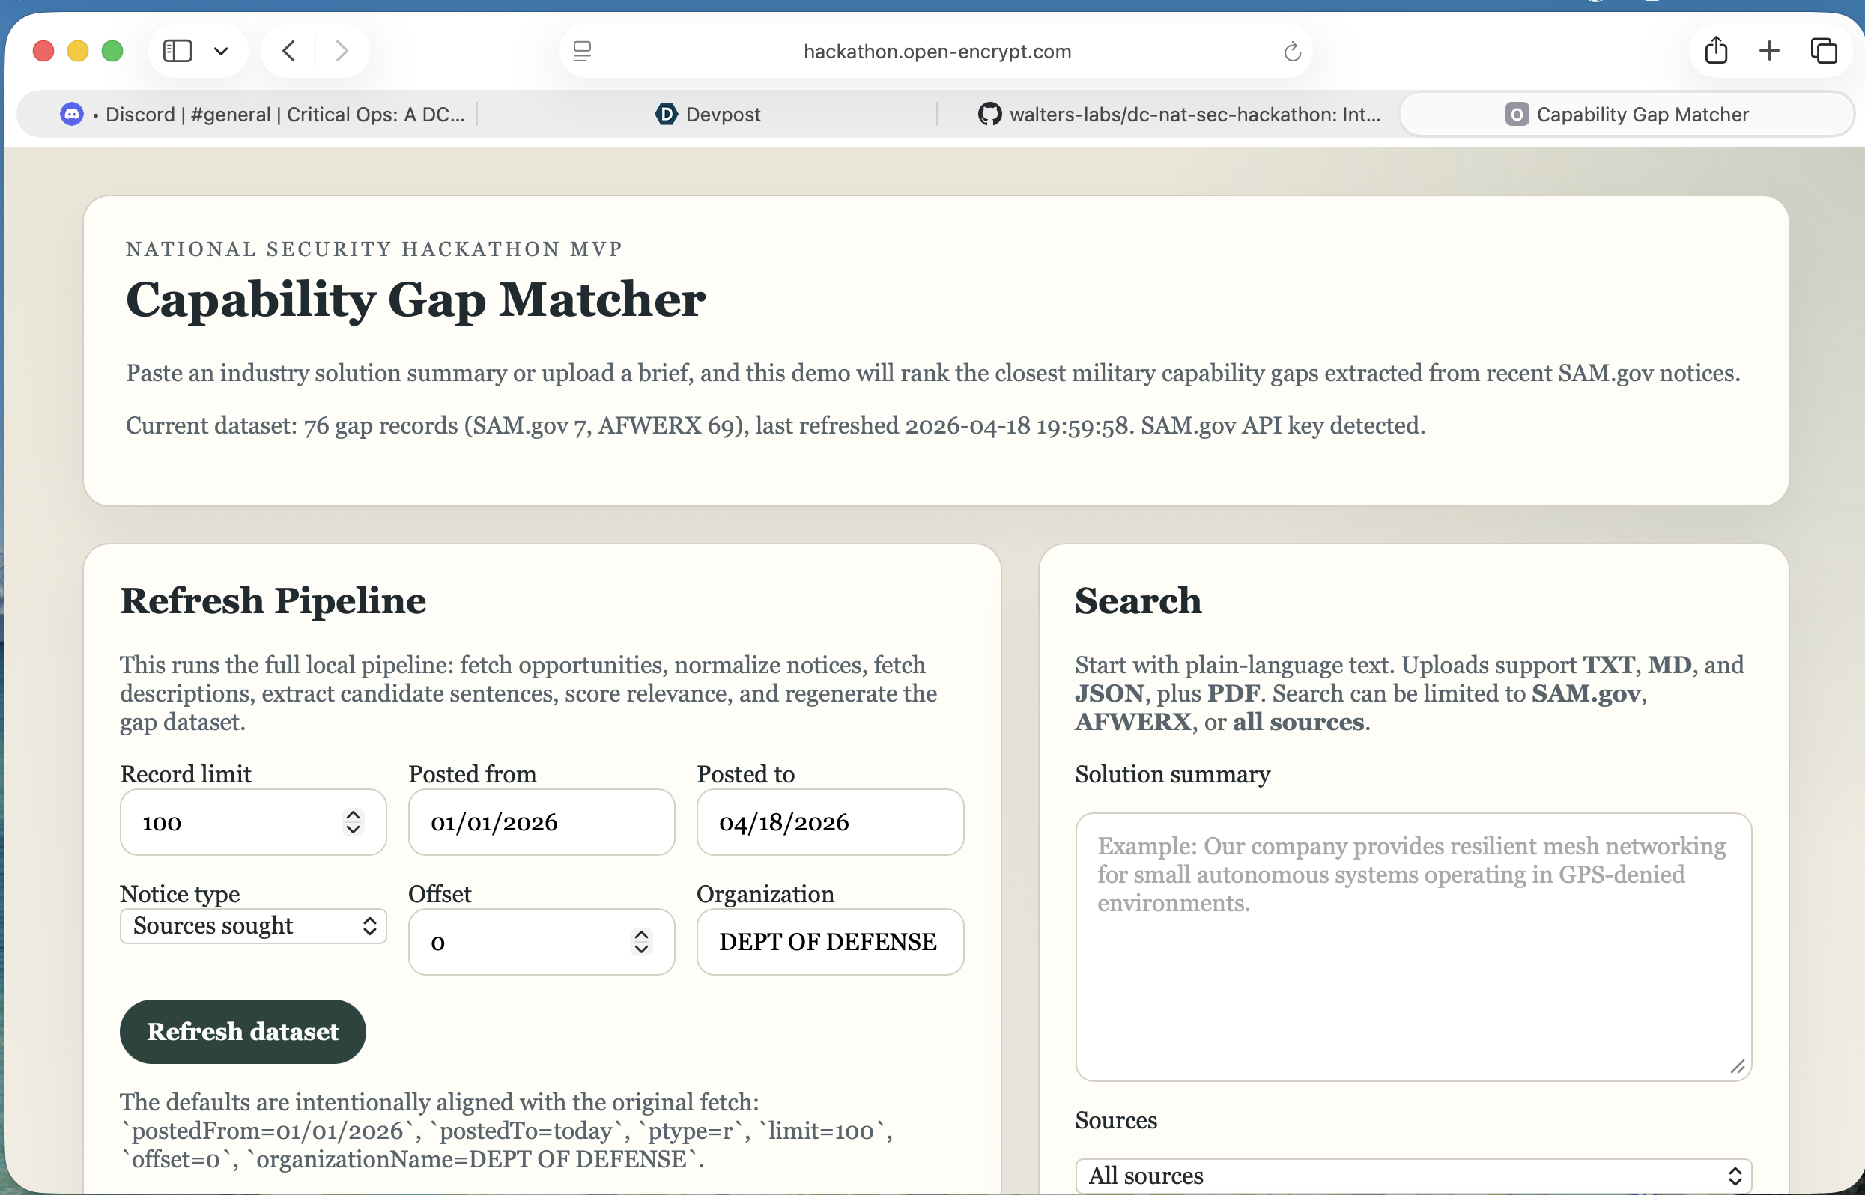Switch to the Devpost tab

pos(708,115)
